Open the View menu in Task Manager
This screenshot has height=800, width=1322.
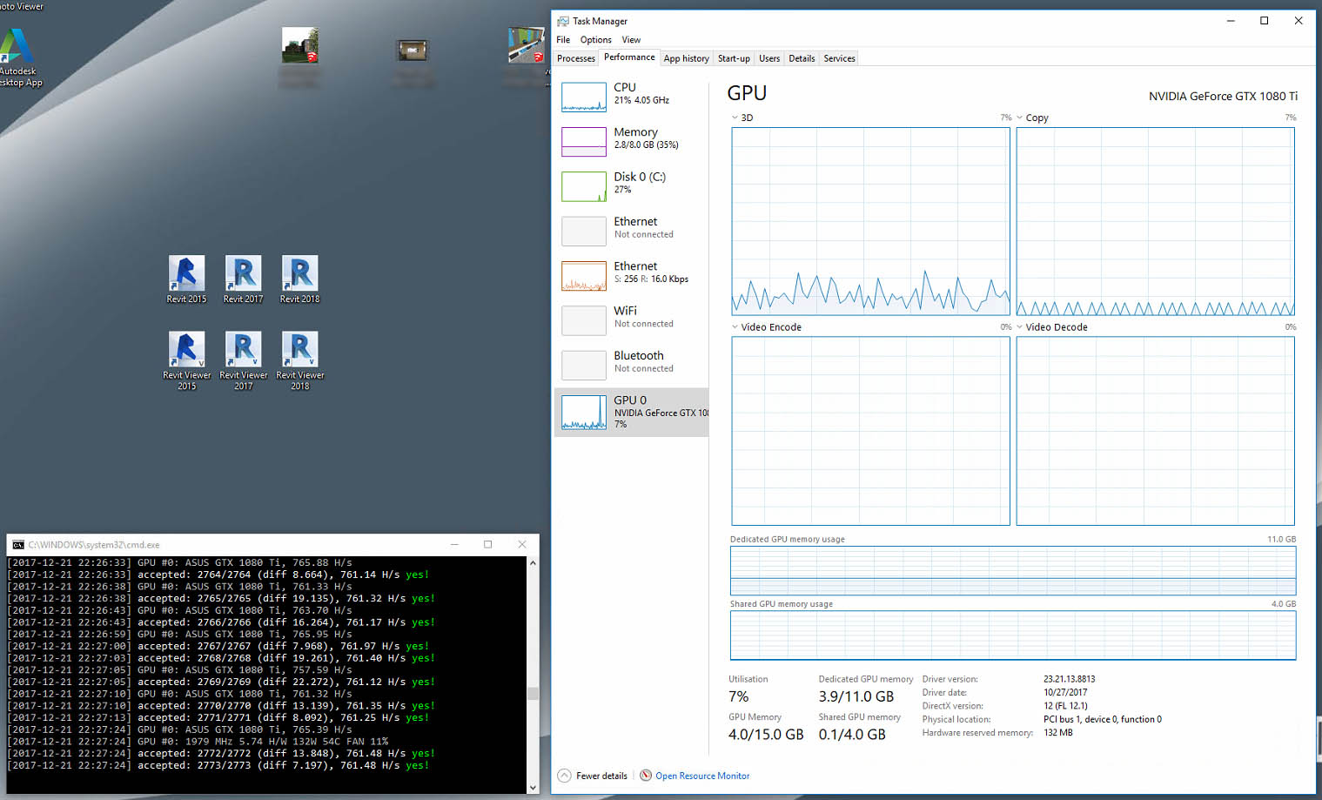[631, 40]
